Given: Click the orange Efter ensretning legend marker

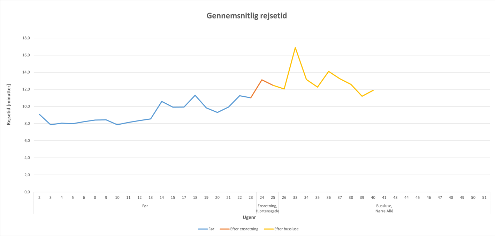Looking at the screenshot, I should (x=224, y=229).
